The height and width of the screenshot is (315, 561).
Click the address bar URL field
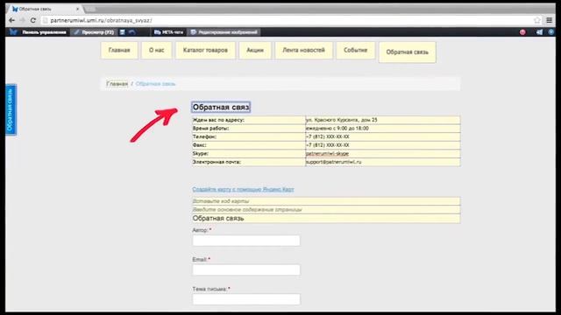287,20
